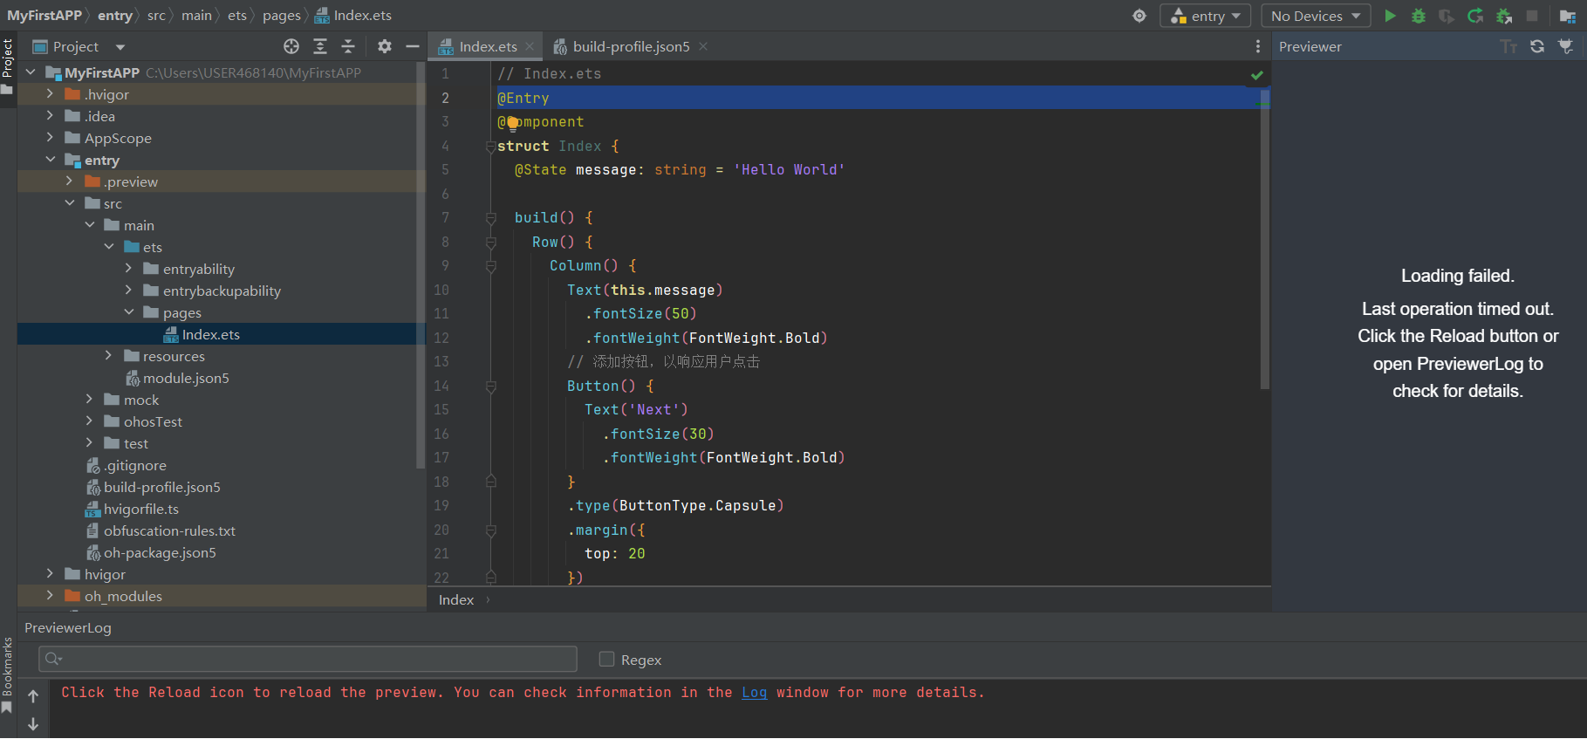This screenshot has width=1587, height=739.
Task: Expand the oh_modules folder
Action: (x=50, y=595)
